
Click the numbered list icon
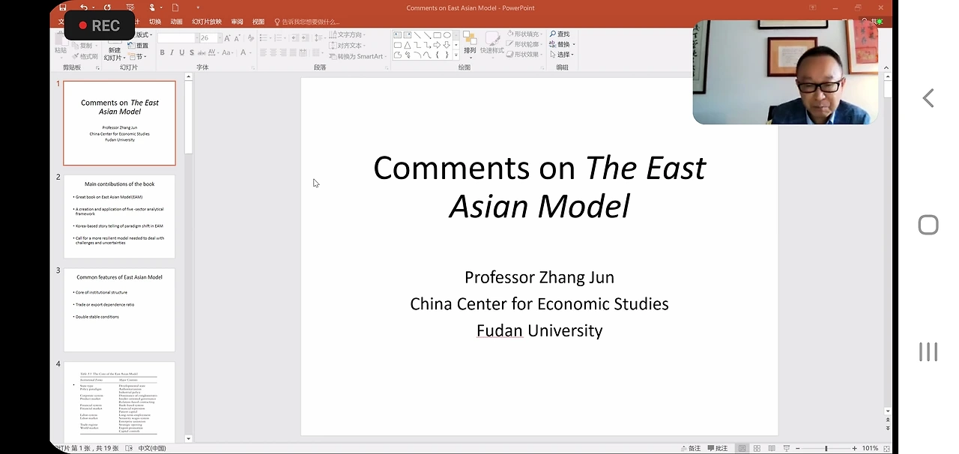[x=279, y=37]
